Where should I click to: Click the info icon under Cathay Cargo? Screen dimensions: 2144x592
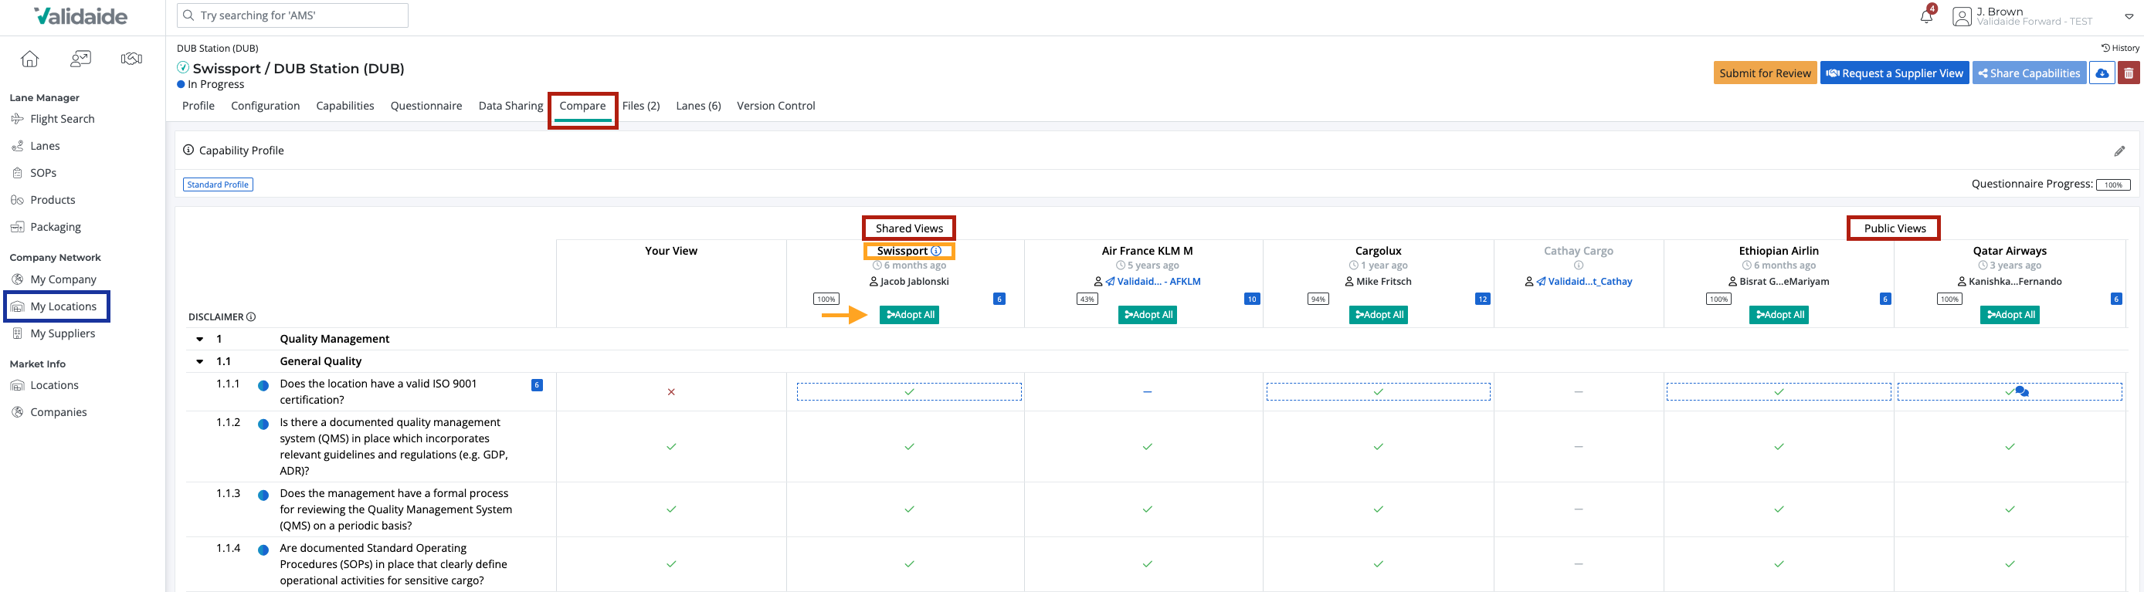click(1578, 266)
